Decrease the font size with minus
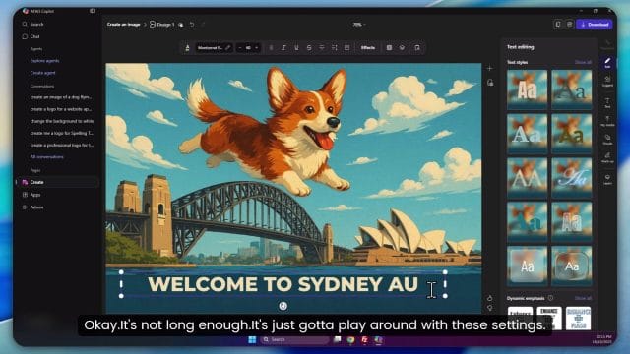Image resolution: width=630 pixels, height=354 pixels. pyautogui.click(x=240, y=48)
